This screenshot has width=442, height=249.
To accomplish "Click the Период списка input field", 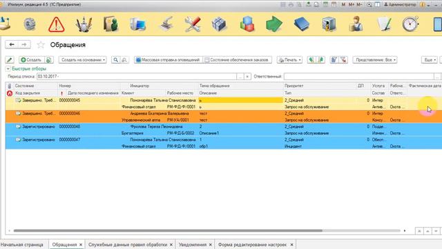I will pyautogui.click(x=137, y=77).
